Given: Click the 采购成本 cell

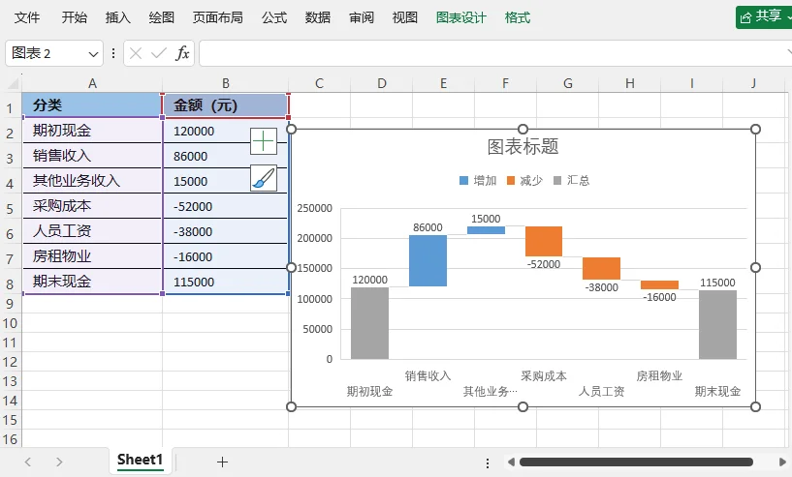Looking at the screenshot, I should (x=92, y=206).
